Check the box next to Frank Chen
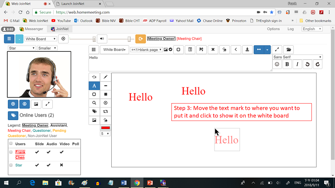The height and width of the screenshot is (188, 335). tap(11, 152)
